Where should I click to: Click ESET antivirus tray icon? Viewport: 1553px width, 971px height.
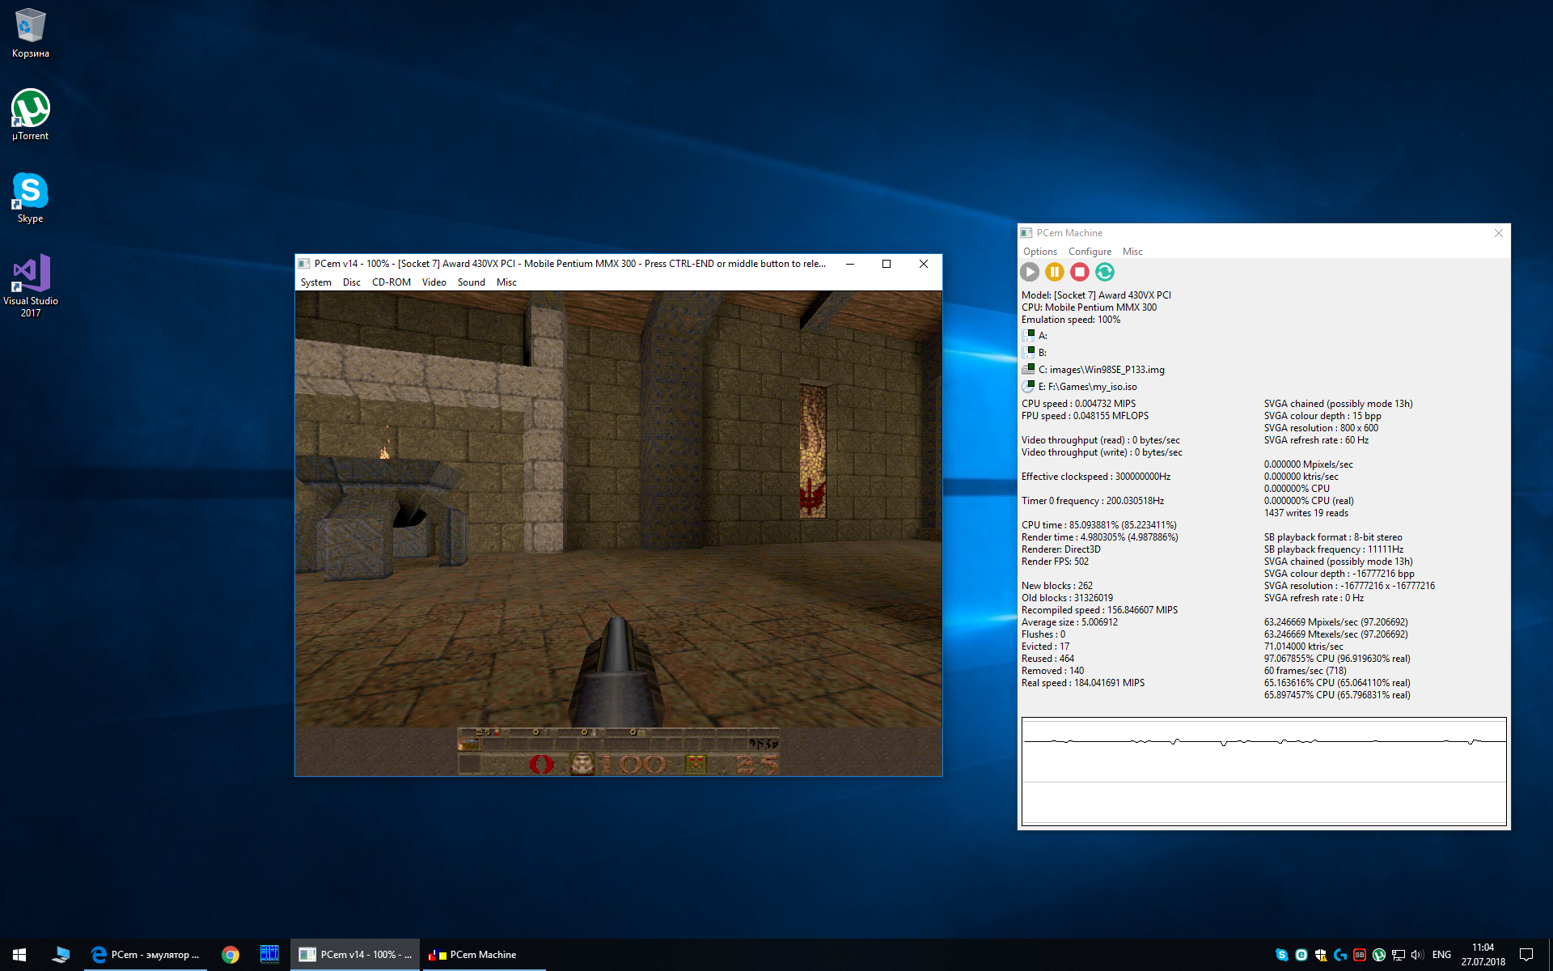[1301, 955]
